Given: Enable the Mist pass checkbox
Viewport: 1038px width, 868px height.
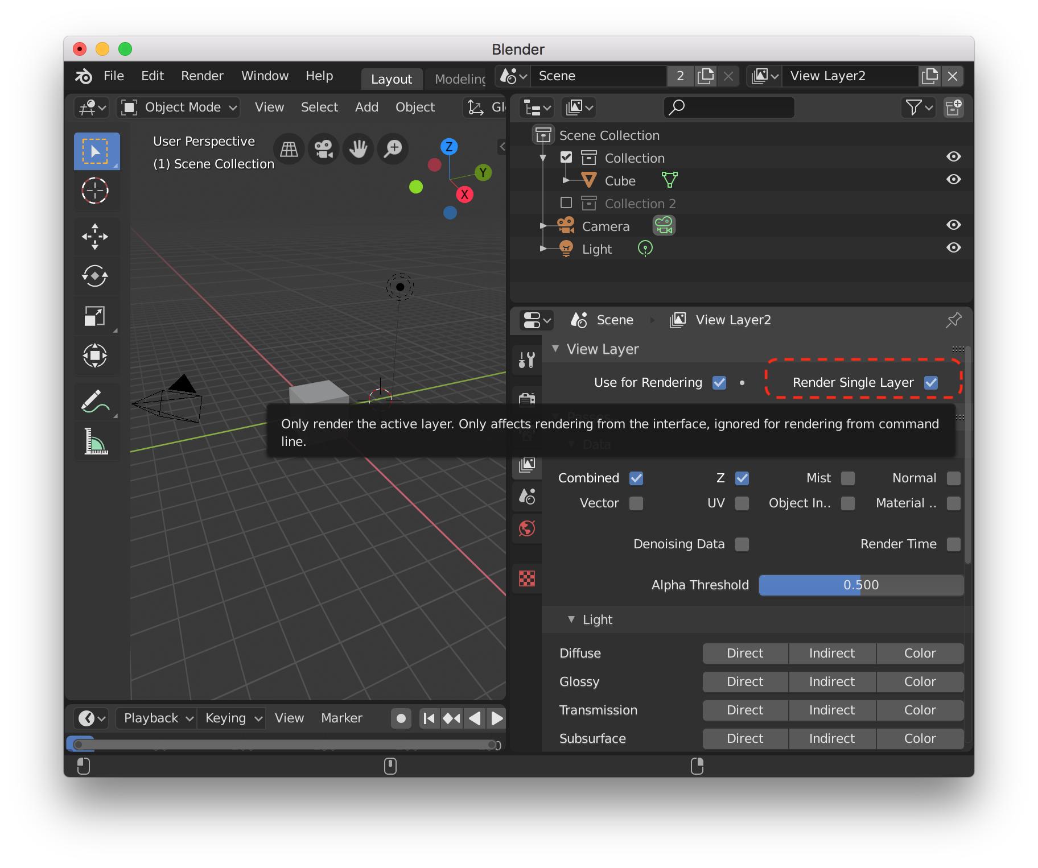Looking at the screenshot, I should [x=848, y=478].
